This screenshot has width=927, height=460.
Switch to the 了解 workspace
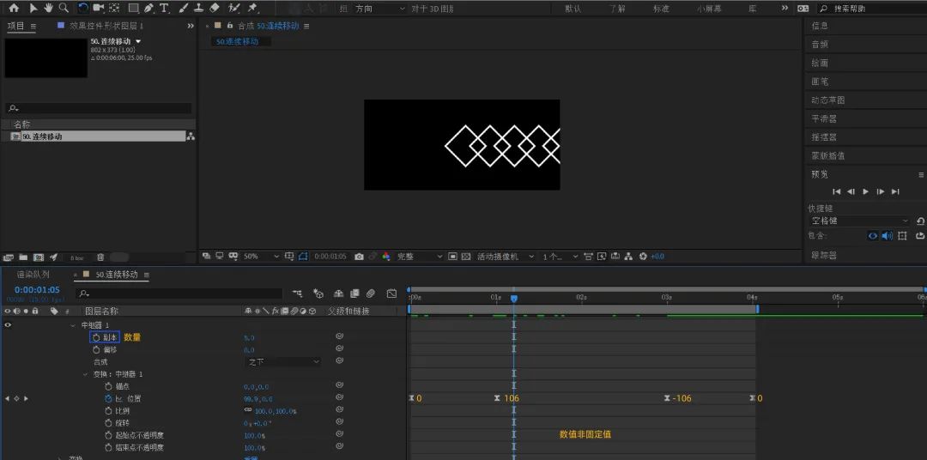tap(616, 9)
